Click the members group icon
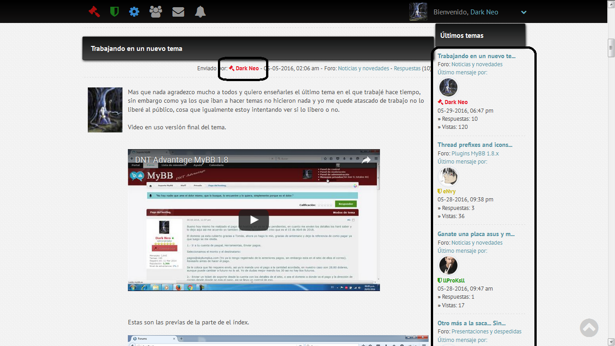Image resolution: width=615 pixels, height=346 pixels. tap(156, 12)
